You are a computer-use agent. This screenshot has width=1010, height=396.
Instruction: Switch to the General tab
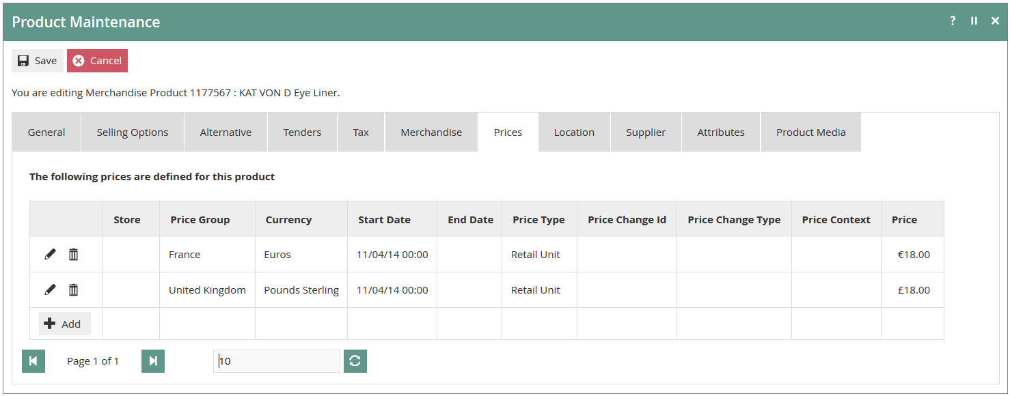pyautogui.click(x=46, y=132)
